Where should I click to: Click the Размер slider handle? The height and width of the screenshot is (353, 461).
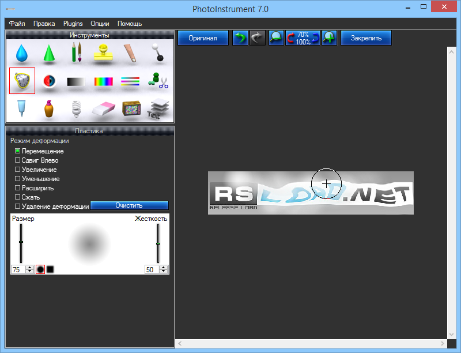[x=21, y=242]
